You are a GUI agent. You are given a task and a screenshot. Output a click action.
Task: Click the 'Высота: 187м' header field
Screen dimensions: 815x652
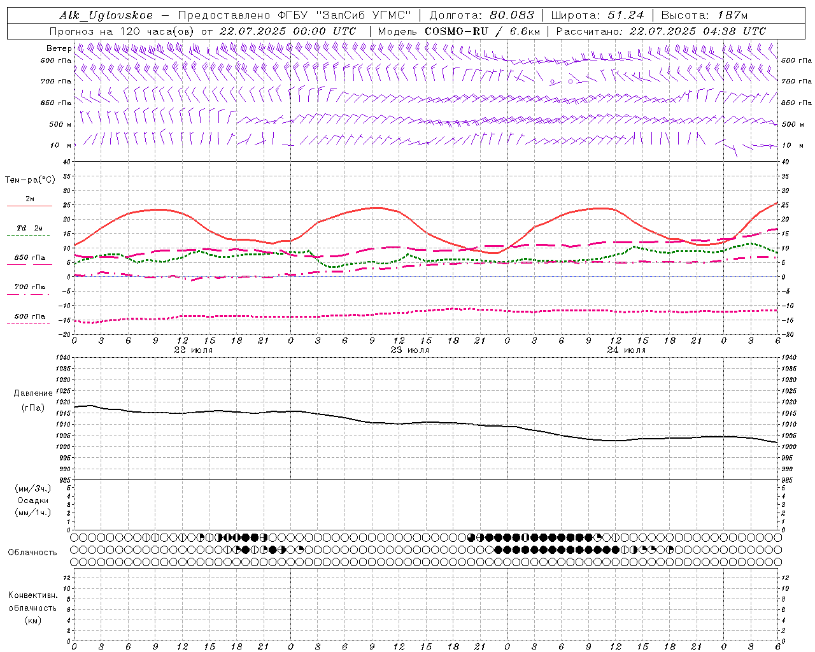click(704, 15)
